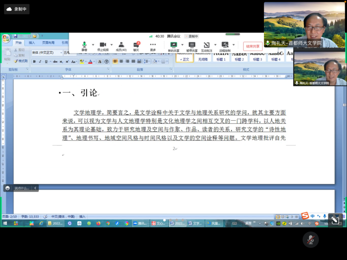This screenshot has width=347, height=260.
Task: Switch to the Insert (插入) ribbon tab
Action: click(32, 43)
